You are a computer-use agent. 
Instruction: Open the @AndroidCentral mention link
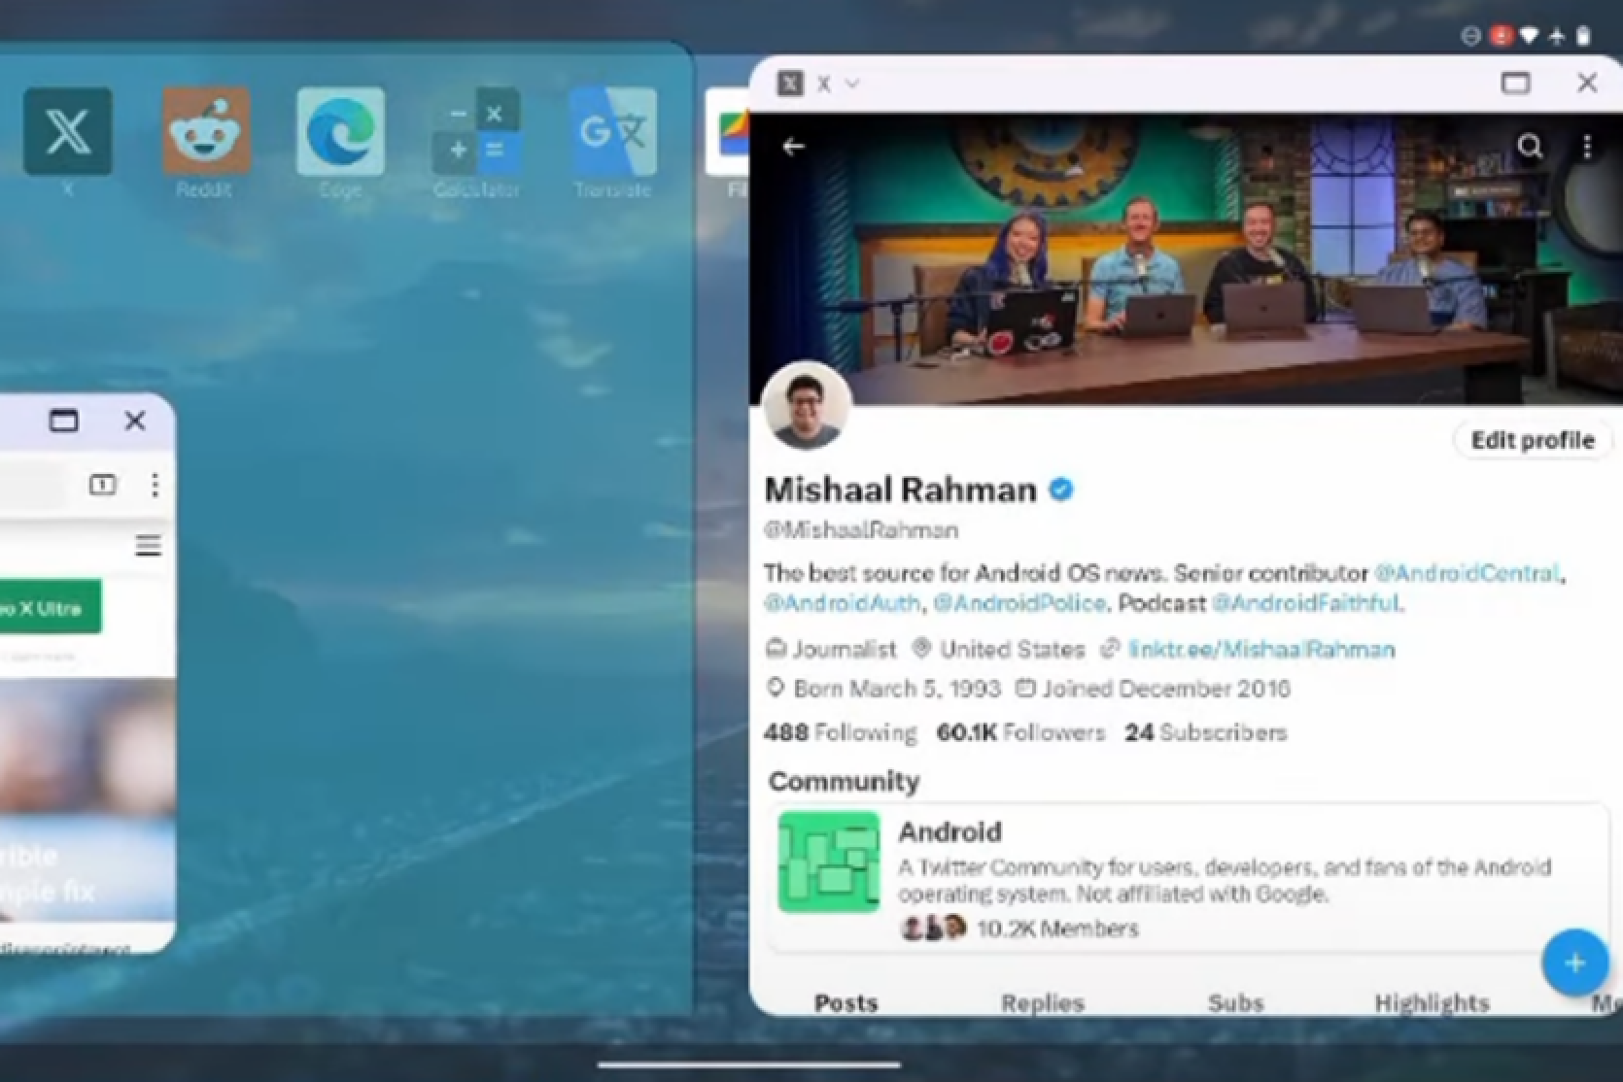click(x=1467, y=573)
